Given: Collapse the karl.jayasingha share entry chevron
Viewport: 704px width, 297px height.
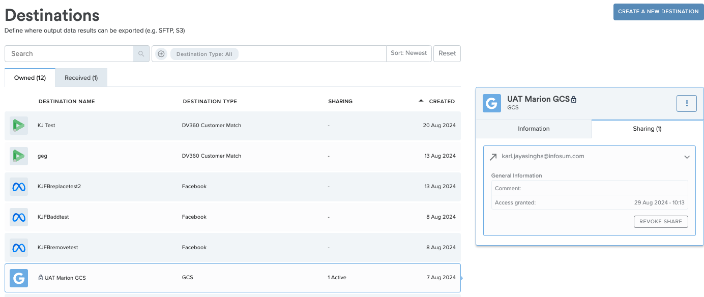Looking at the screenshot, I should point(687,157).
